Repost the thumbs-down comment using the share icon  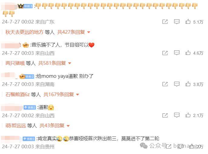coord(165,22)
